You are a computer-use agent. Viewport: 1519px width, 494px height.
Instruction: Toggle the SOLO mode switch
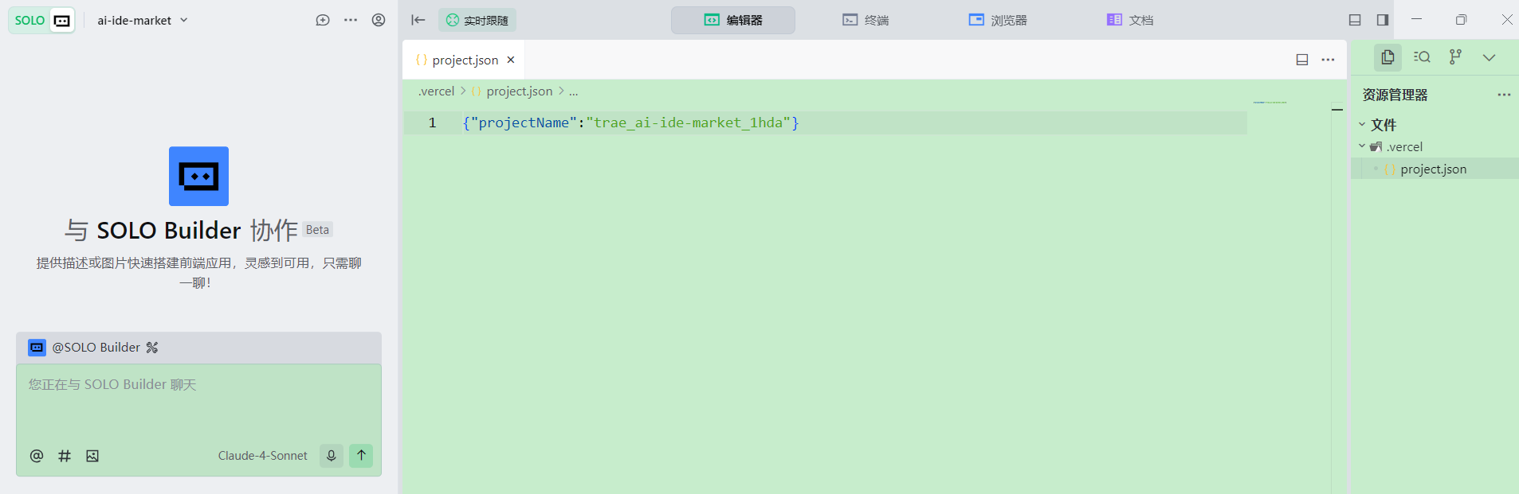click(41, 20)
